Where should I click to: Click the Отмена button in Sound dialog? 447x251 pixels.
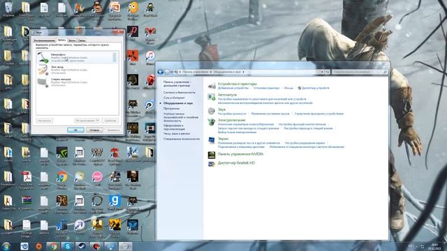pos(94,130)
